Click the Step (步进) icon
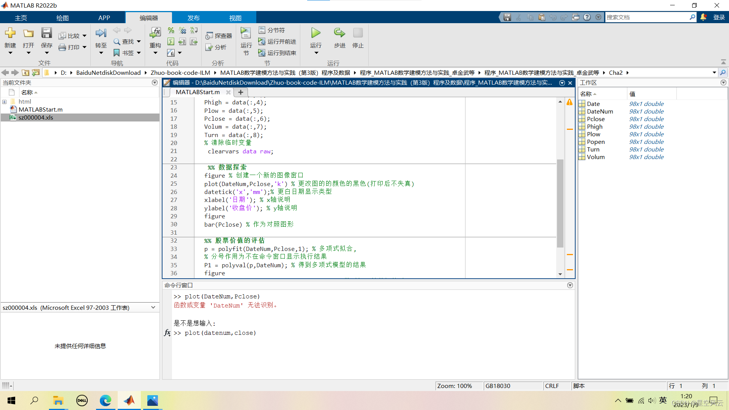Image resolution: width=729 pixels, height=410 pixels. point(339,33)
